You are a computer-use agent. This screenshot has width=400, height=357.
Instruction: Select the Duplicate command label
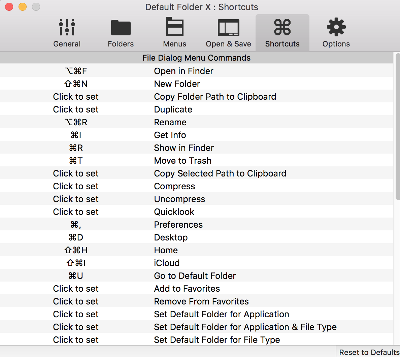tap(173, 109)
